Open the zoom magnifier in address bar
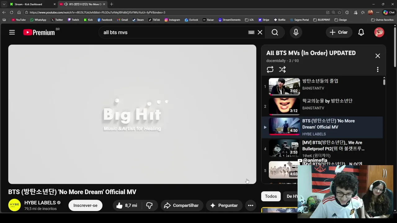 pyautogui.click(x=333, y=12)
